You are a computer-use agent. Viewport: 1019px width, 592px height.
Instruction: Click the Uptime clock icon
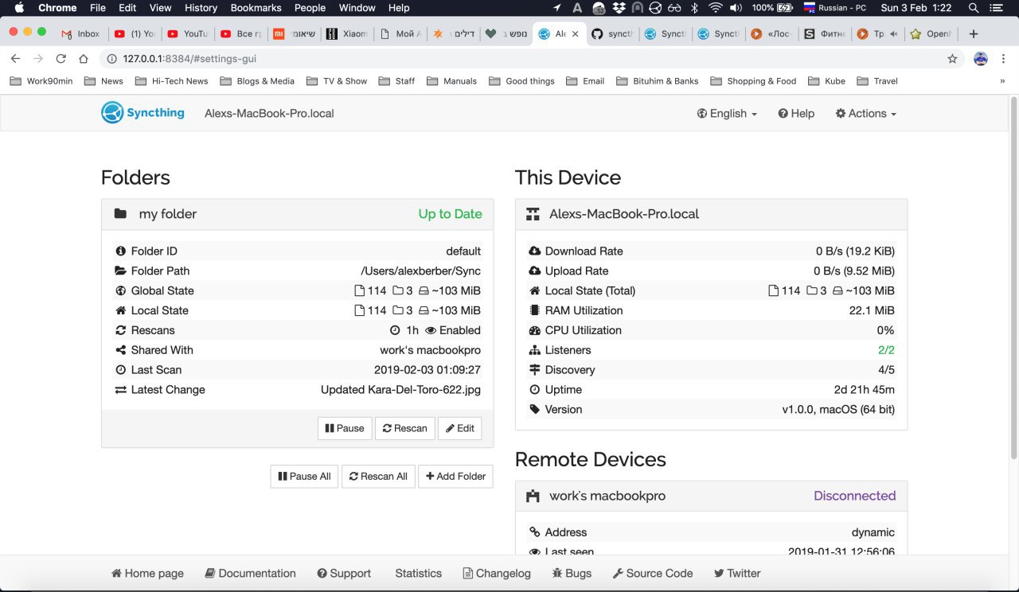click(x=535, y=391)
